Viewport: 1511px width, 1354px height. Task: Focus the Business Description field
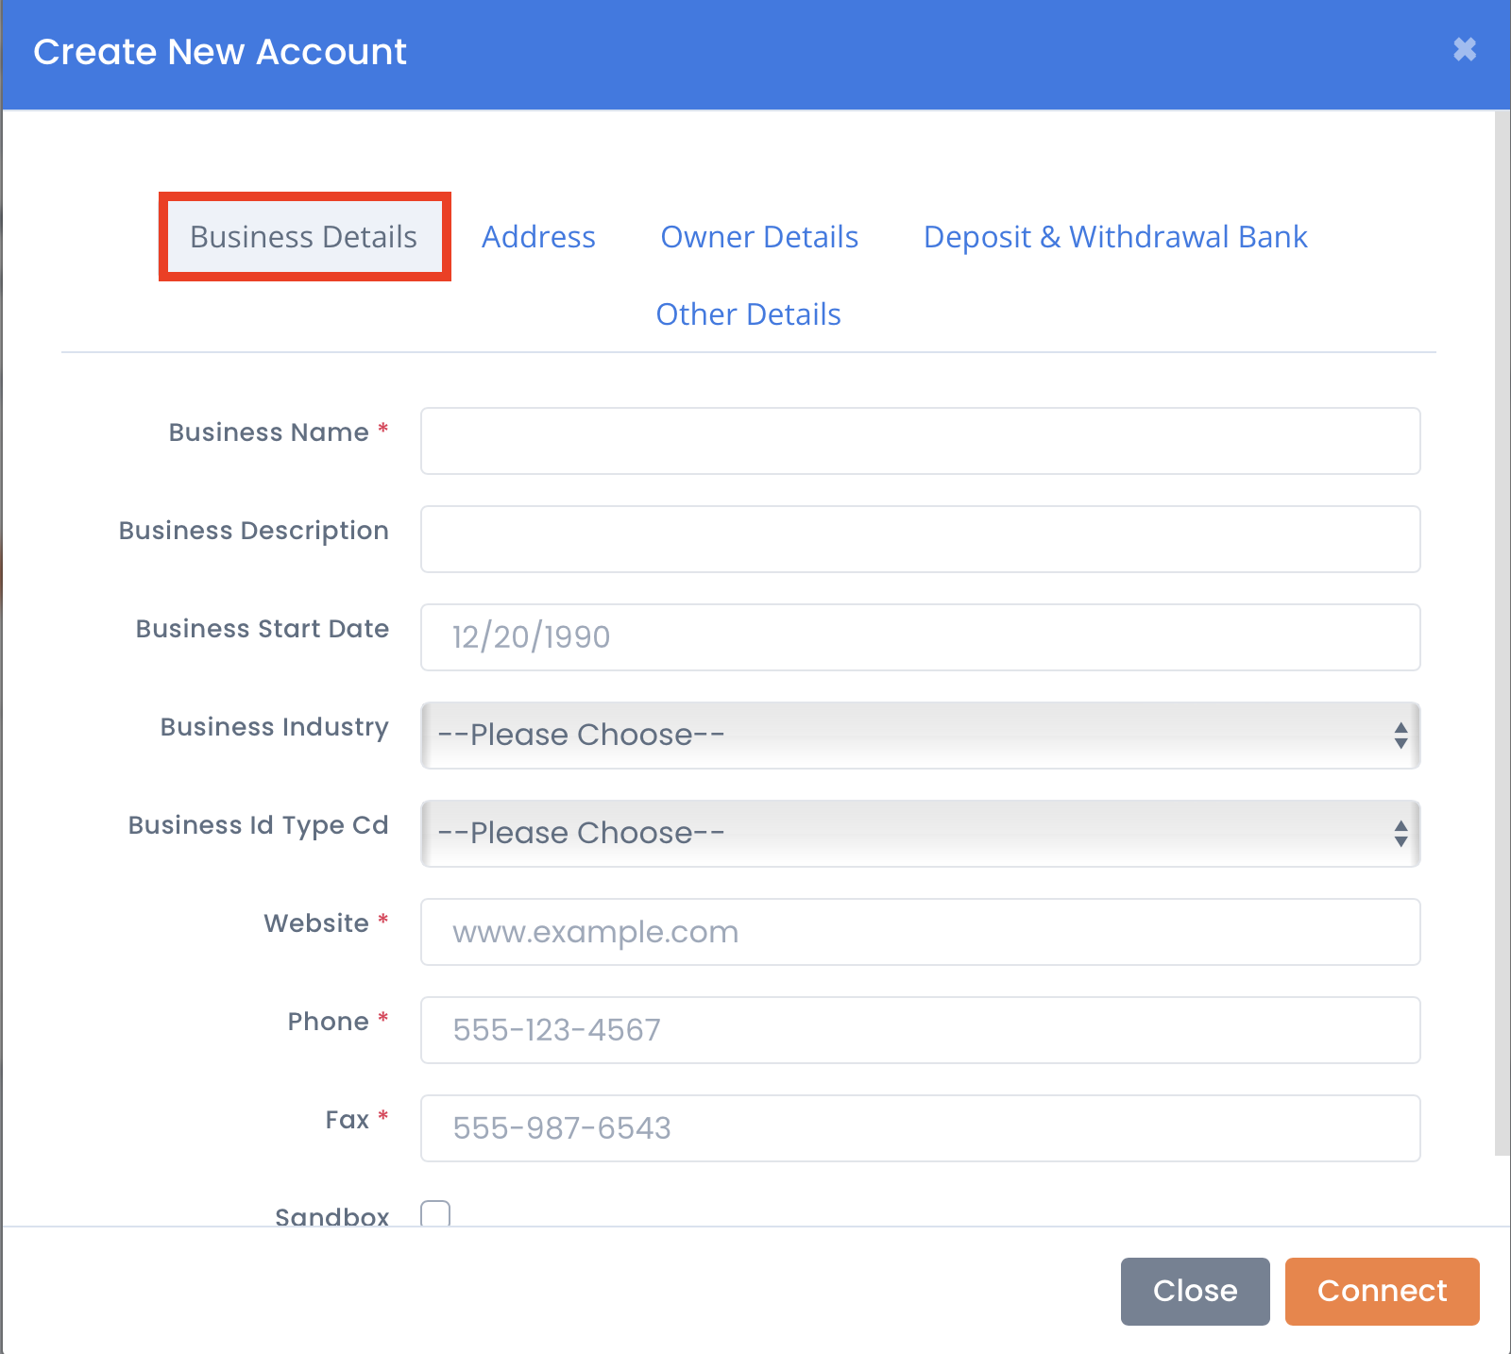pos(921,539)
